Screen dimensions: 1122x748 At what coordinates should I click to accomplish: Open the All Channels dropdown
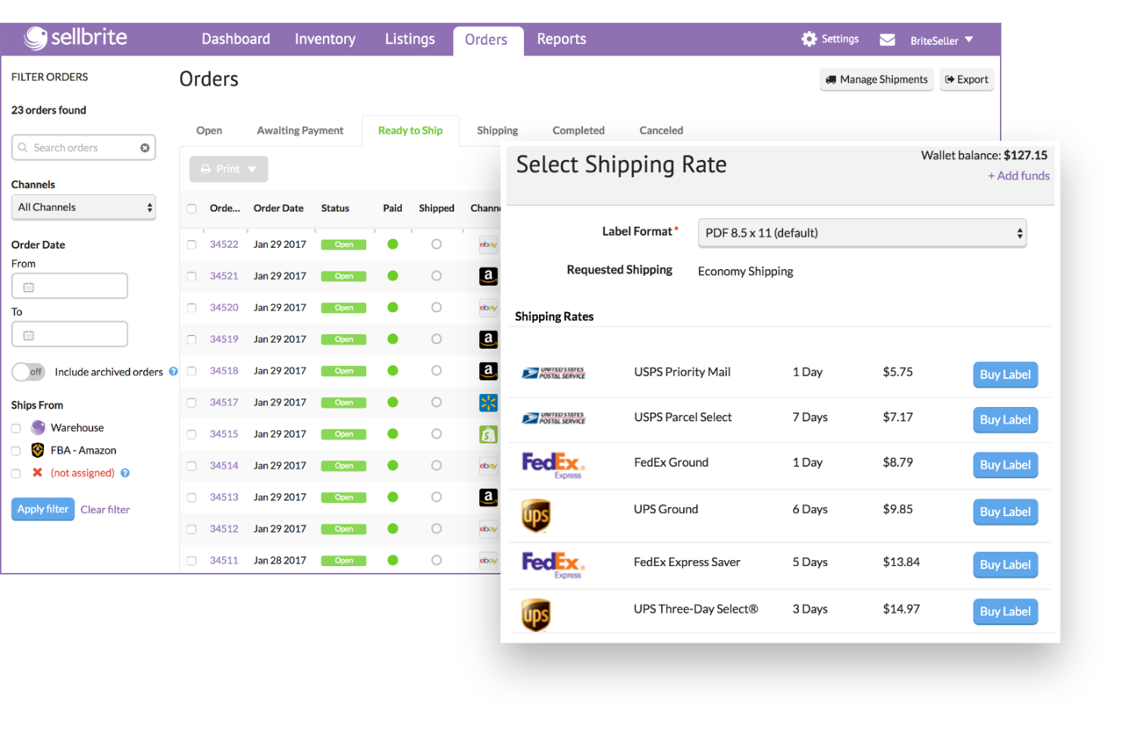coord(83,207)
